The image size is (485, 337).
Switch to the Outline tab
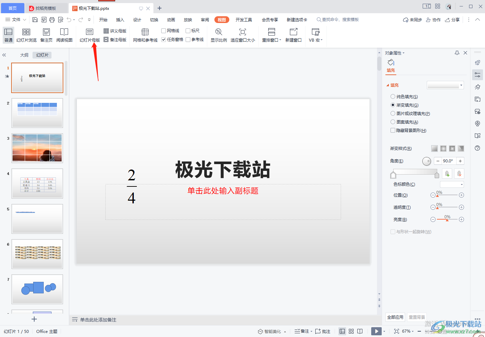[24, 55]
